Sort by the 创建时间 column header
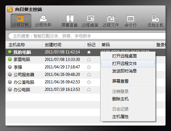The height and width of the screenshot is (131, 171). (64, 45)
